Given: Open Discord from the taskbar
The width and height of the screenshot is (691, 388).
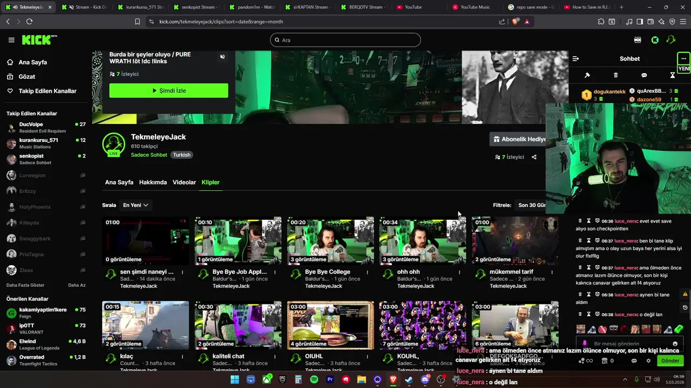Looking at the screenshot, I should pyautogui.click(x=425, y=380).
